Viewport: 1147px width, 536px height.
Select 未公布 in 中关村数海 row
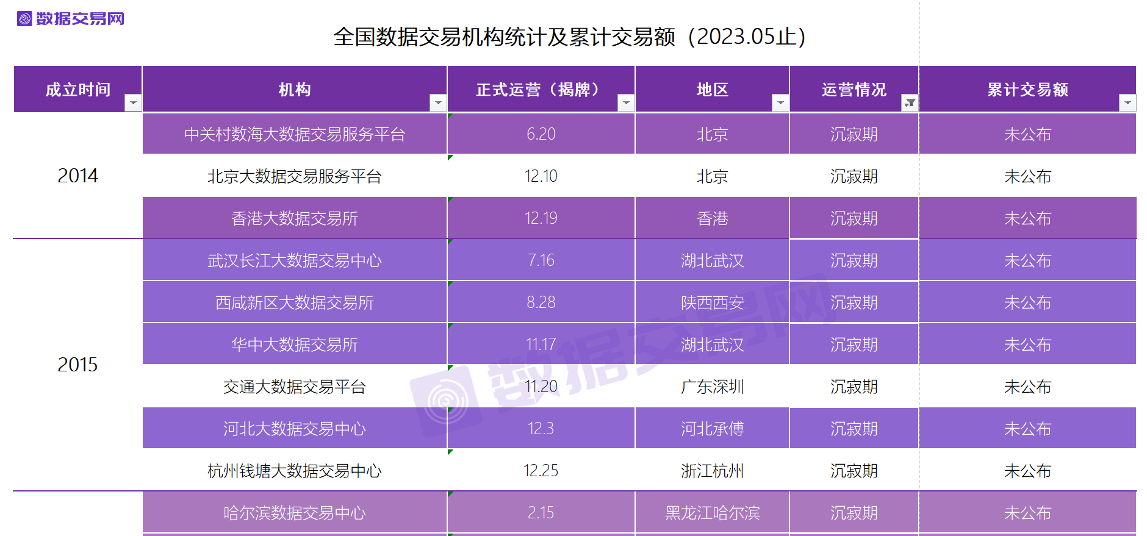tap(1028, 134)
